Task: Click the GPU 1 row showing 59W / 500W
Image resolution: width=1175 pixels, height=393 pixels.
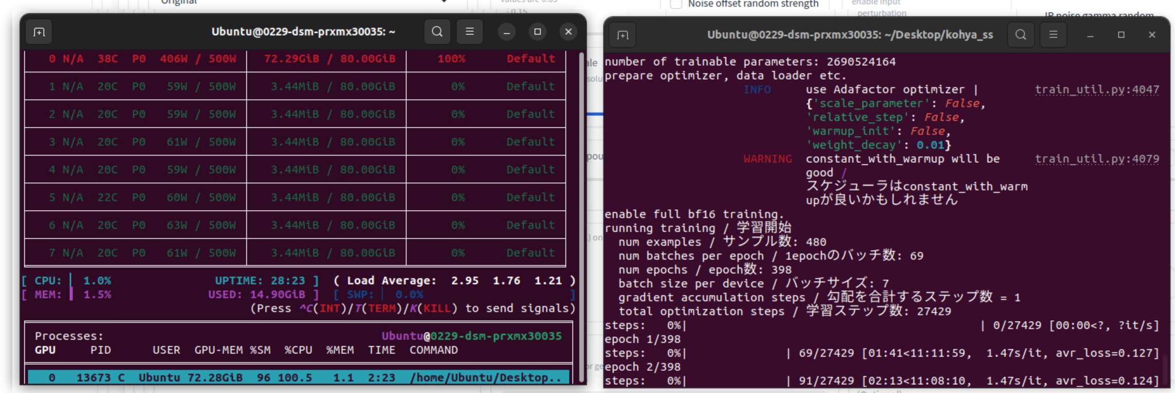Action: point(295,86)
